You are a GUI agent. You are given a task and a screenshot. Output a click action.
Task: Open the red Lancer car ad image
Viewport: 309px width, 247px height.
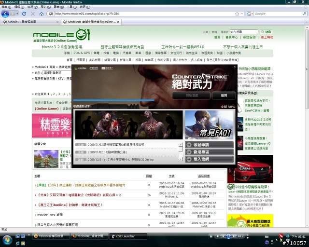(250, 169)
